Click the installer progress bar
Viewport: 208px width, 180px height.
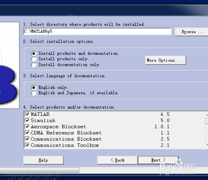click(x=40, y=170)
